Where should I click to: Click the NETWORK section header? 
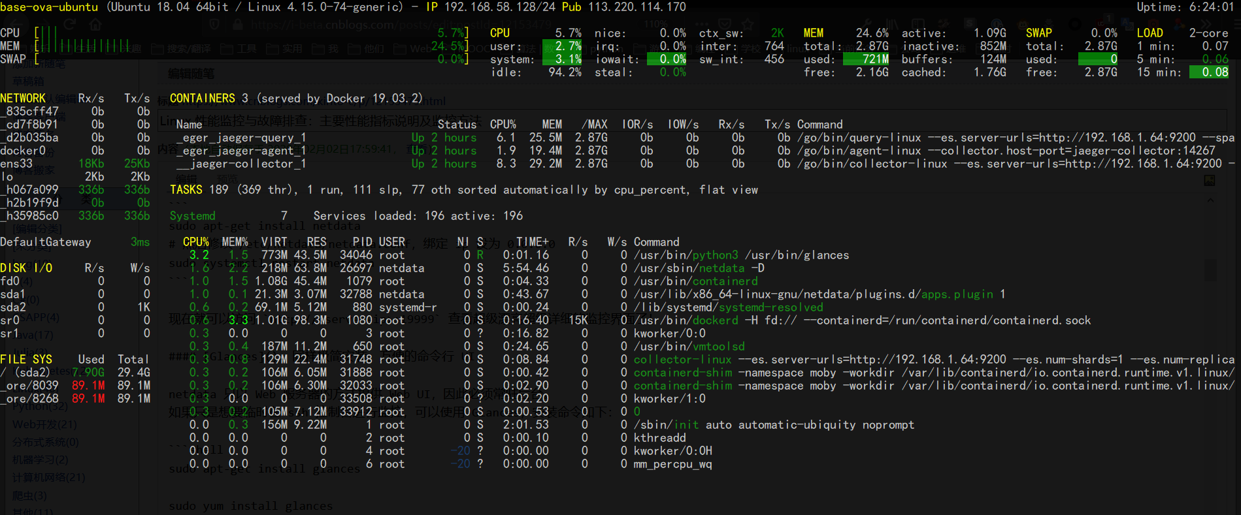click(x=23, y=99)
